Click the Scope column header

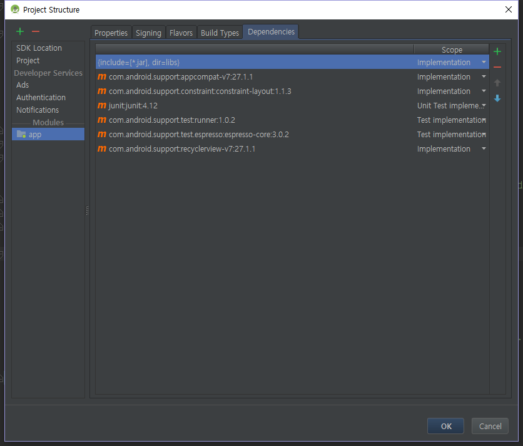[452, 49]
